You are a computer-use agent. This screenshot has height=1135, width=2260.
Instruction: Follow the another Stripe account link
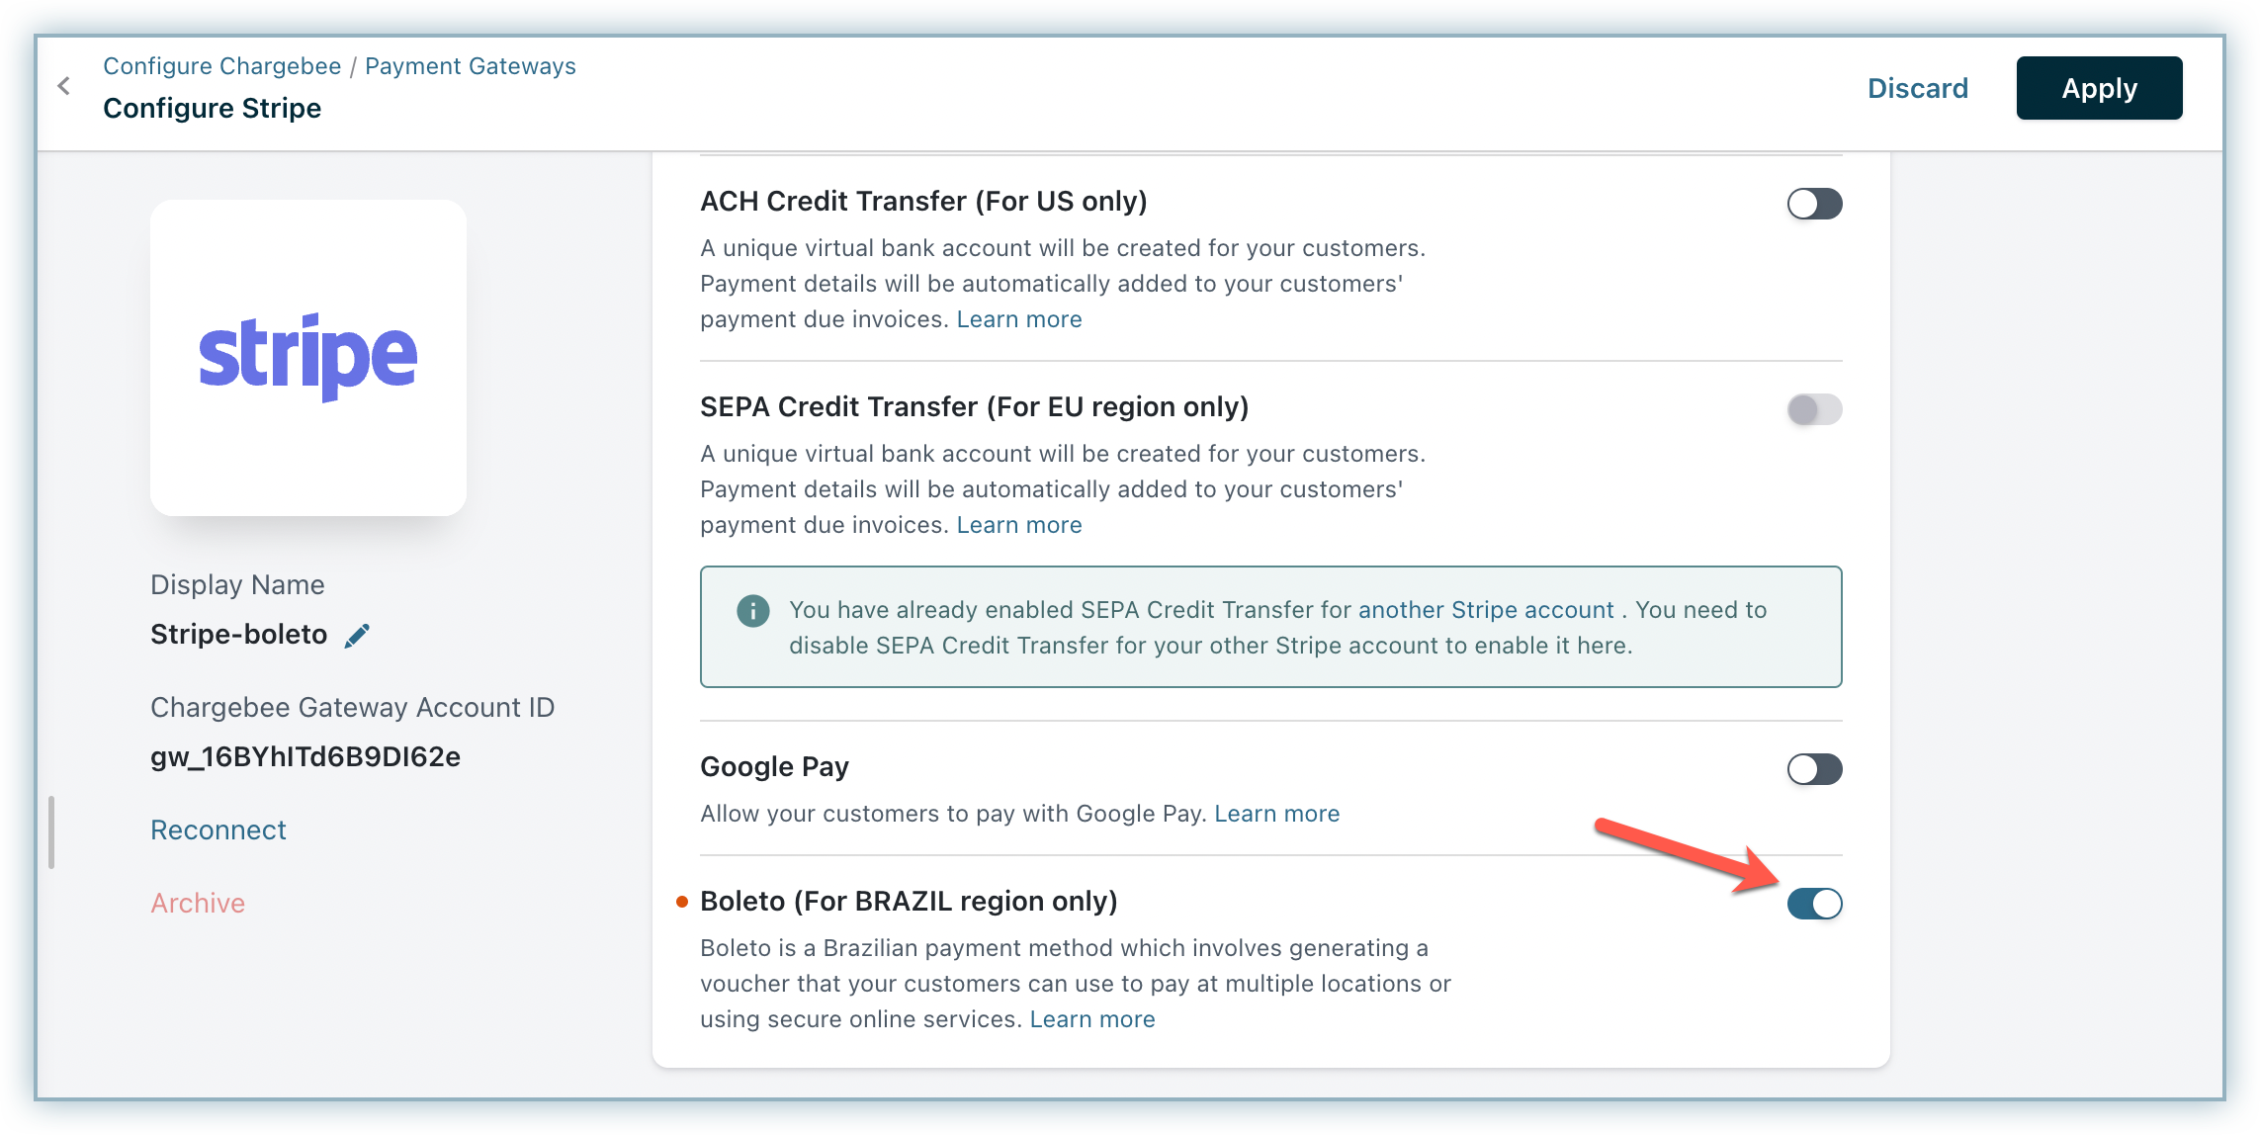1486,610
